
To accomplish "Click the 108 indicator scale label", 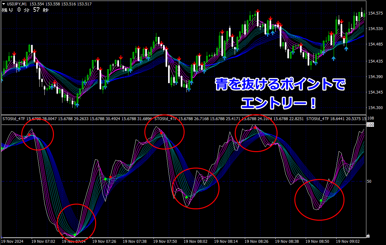I will point(370,119).
